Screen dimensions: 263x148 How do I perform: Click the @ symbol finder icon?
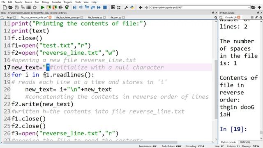tap(35, 7)
